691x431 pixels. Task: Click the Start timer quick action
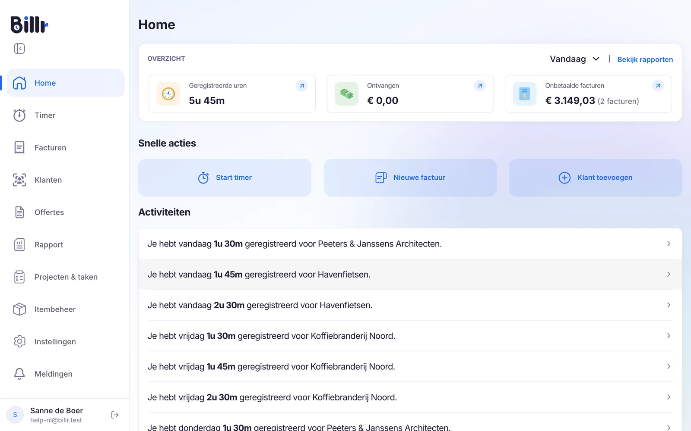pos(225,178)
